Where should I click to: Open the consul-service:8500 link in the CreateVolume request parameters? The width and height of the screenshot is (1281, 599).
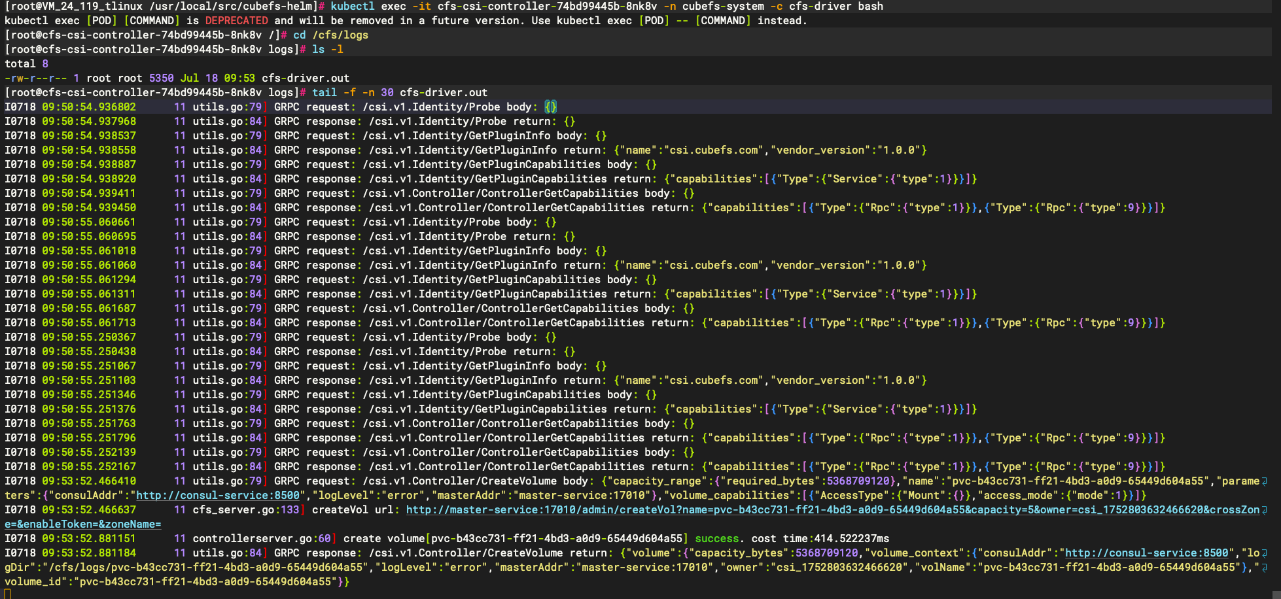coord(218,495)
